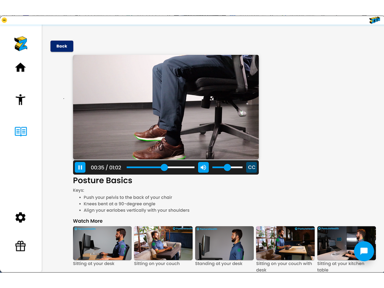Mute the video with speaker button
384x288 pixels.
(204, 168)
